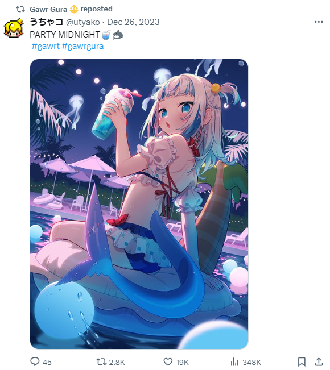Click the 348K views count

click(x=252, y=362)
